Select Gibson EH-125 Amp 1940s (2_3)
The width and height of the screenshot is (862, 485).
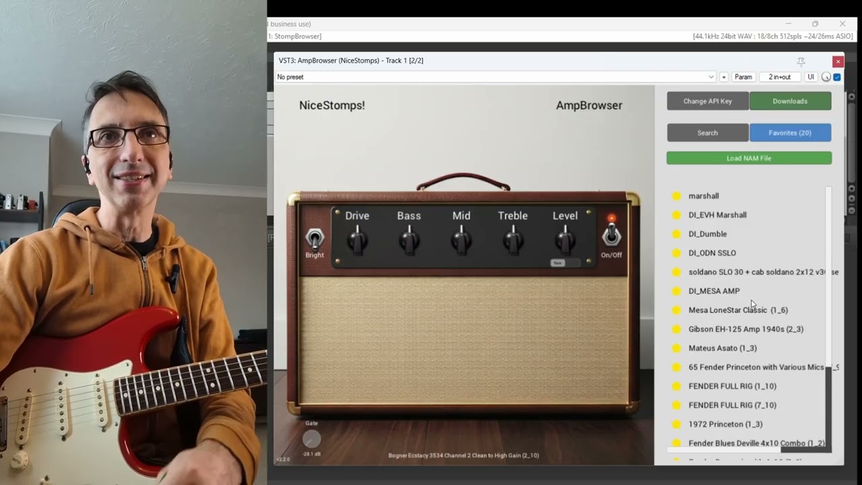pyautogui.click(x=745, y=329)
